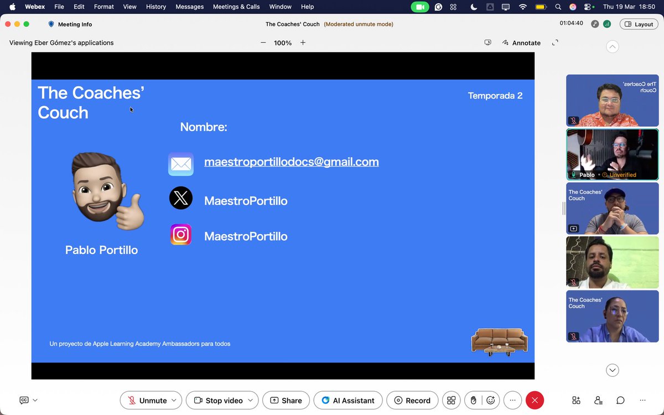Open breakout sessions grid icon
This screenshot has height=415, width=664.
[452, 401]
